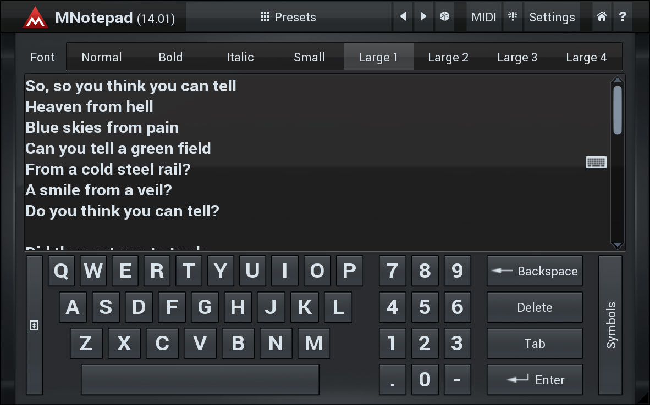
Task: Expand the keyboard panel side handle
Action: point(34,325)
